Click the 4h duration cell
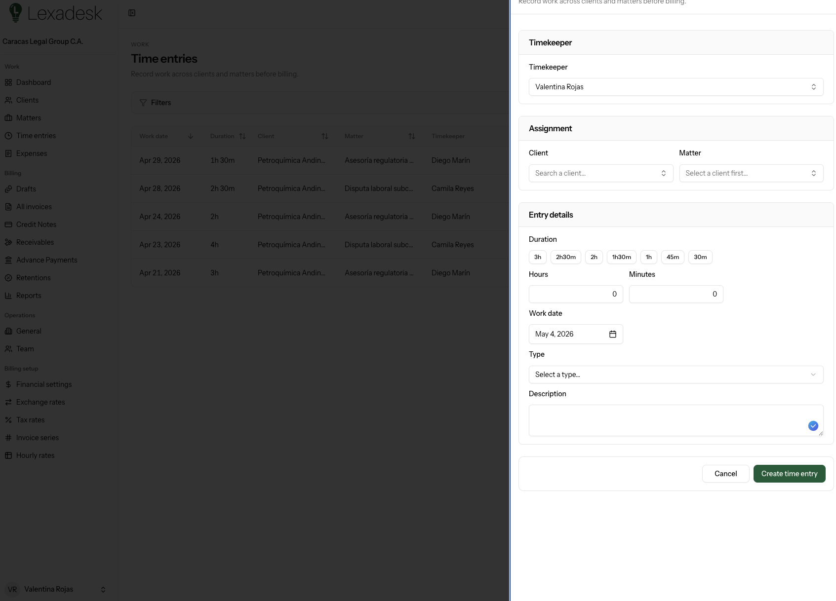Viewport: 836px width, 601px height. (x=214, y=245)
